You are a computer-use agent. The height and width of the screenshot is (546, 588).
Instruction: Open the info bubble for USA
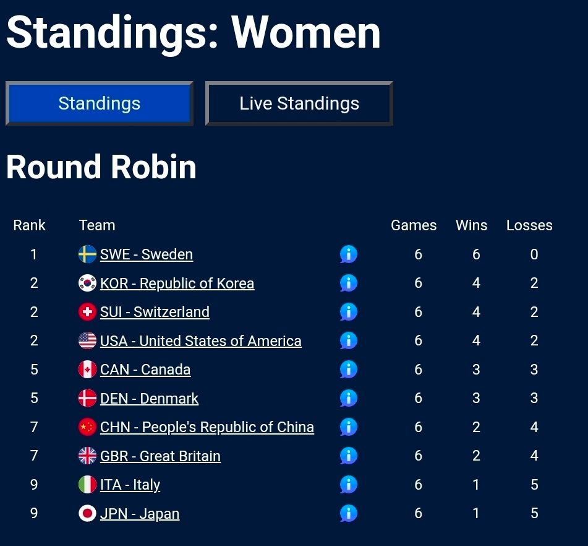349,341
